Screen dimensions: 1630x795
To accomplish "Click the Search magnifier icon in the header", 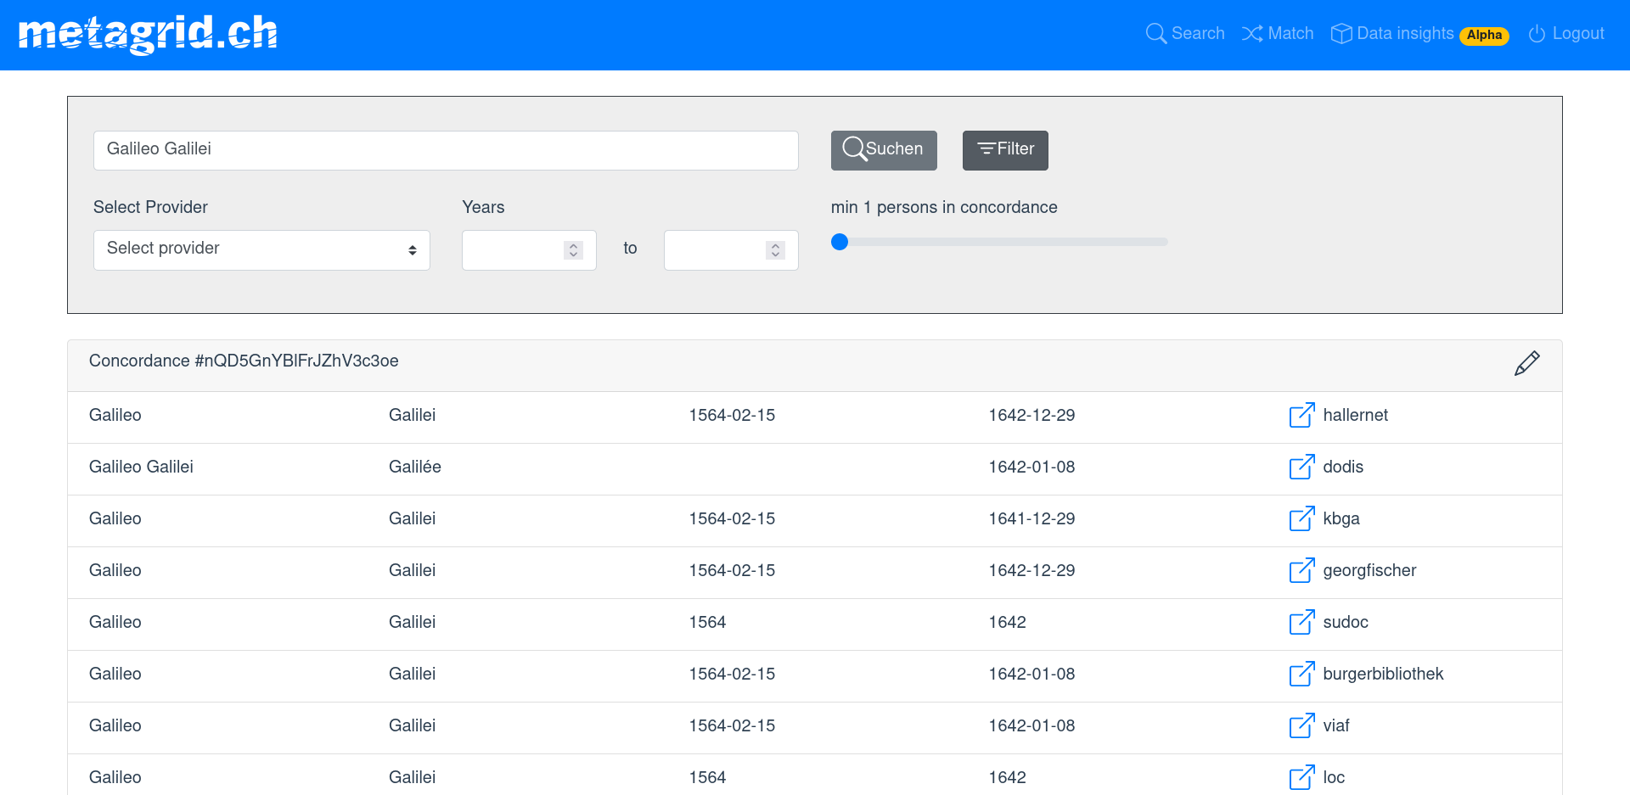I will (1155, 33).
